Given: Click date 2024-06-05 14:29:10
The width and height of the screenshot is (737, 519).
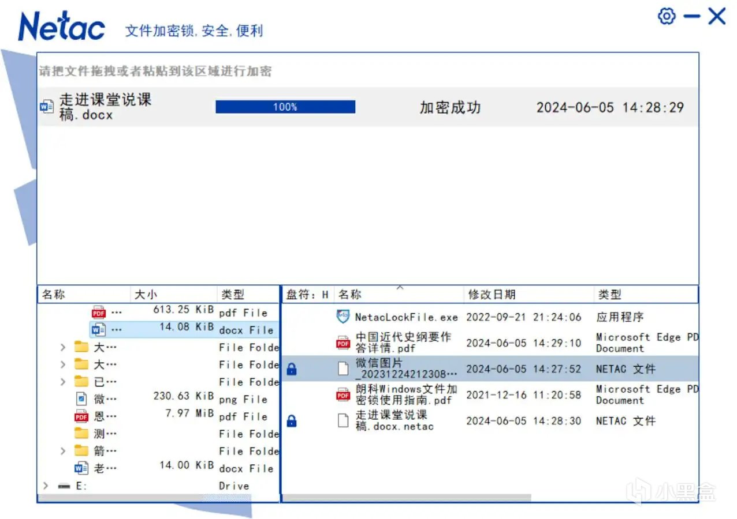Looking at the screenshot, I should coord(524,343).
